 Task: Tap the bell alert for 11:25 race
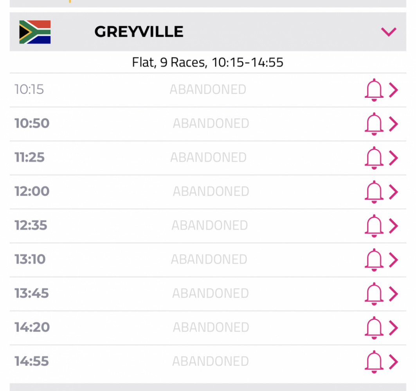tap(374, 158)
